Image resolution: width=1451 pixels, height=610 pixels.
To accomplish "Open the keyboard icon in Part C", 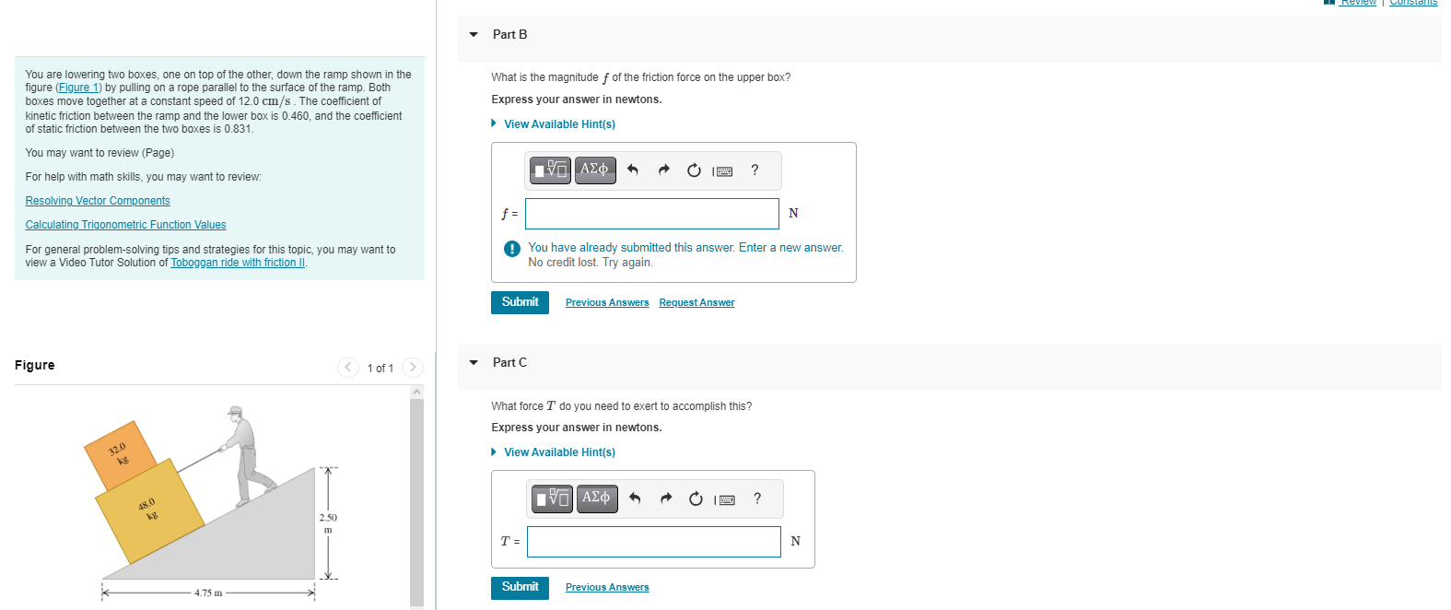I will pyautogui.click(x=728, y=499).
